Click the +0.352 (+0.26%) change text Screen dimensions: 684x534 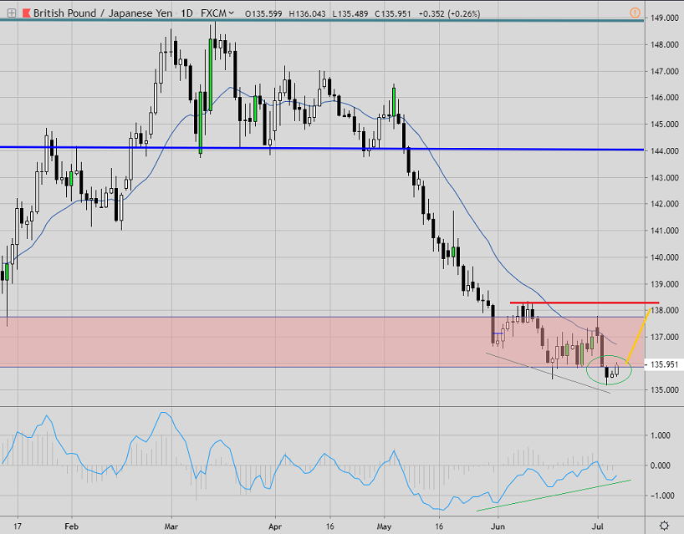coord(449,14)
